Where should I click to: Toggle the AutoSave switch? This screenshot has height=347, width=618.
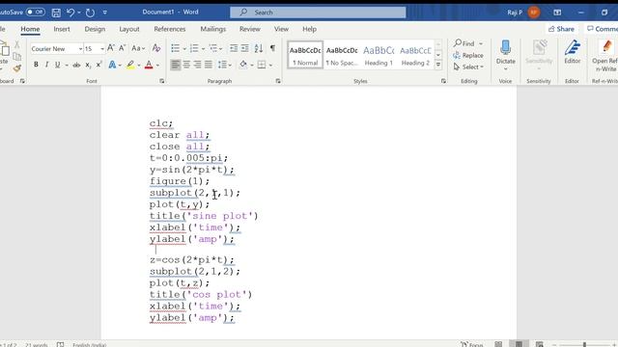pyautogui.click(x=35, y=13)
